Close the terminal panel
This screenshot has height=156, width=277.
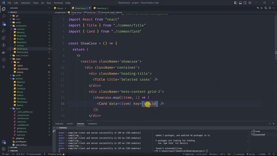pos(274,123)
